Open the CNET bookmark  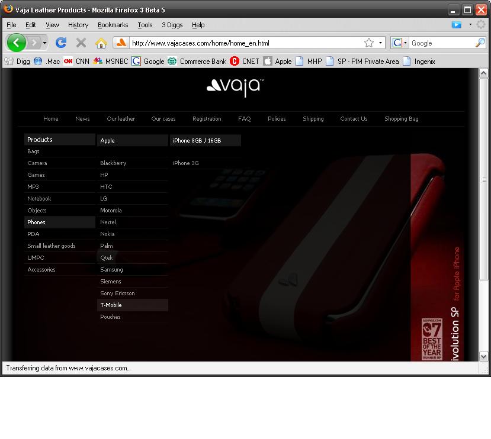pyautogui.click(x=245, y=62)
